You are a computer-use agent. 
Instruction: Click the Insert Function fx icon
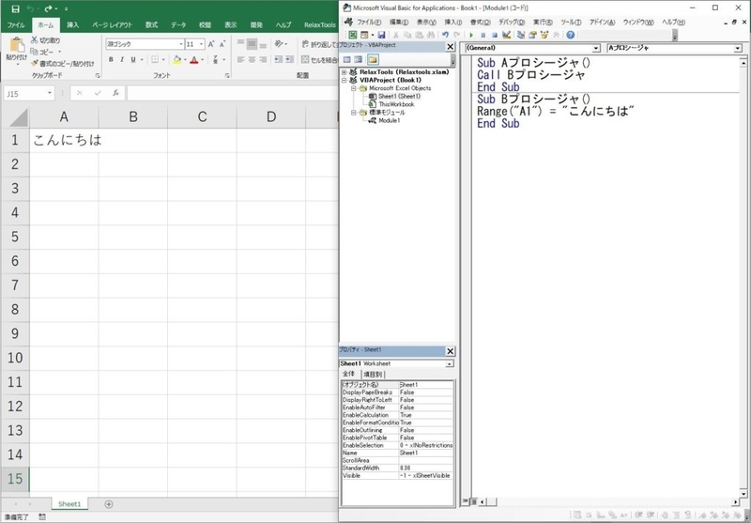(x=115, y=93)
